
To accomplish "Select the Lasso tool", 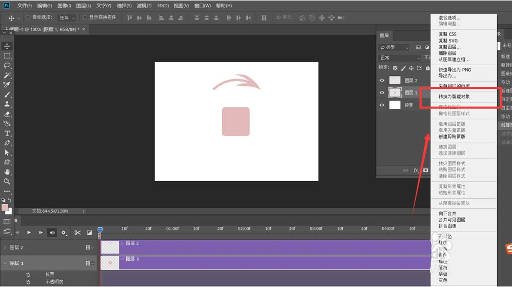I will 7,66.
